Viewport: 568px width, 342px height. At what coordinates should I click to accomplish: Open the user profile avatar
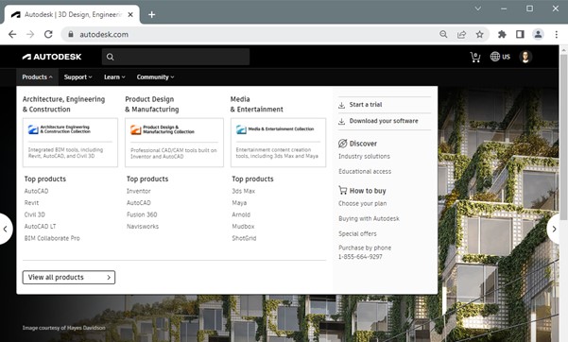tap(525, 57)
